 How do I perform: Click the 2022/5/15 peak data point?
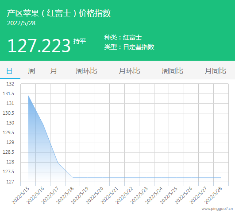click(x=28, y=95)
